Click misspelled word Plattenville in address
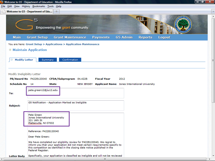Viewport: 215px width, 161px height. (x=35, y=123)
